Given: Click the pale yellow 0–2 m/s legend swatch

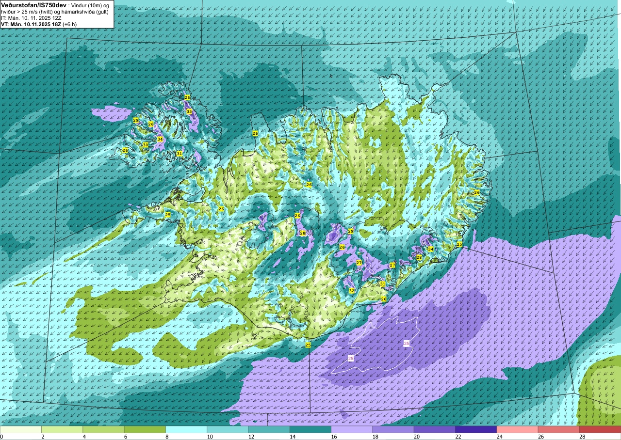Looking at the screenshot, I should coord(21,429).
